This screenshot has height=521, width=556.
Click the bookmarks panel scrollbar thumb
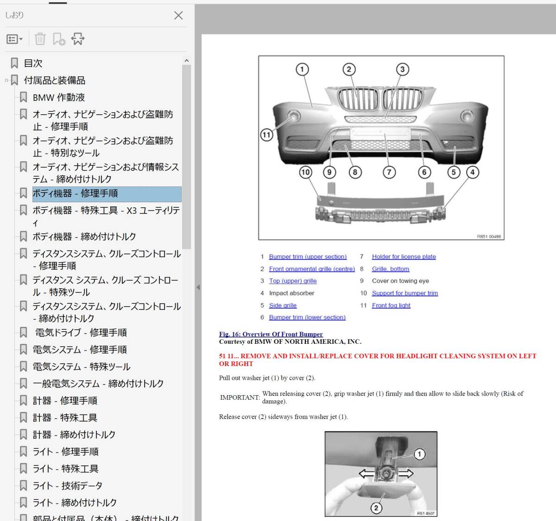tap(186, 157)
